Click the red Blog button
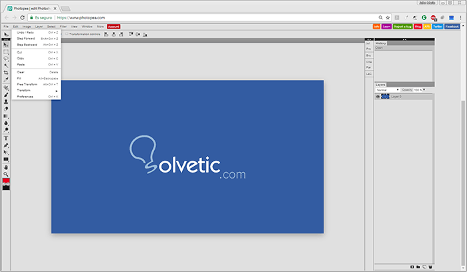Screen dimensions: 467x272 tap(418, 27)
